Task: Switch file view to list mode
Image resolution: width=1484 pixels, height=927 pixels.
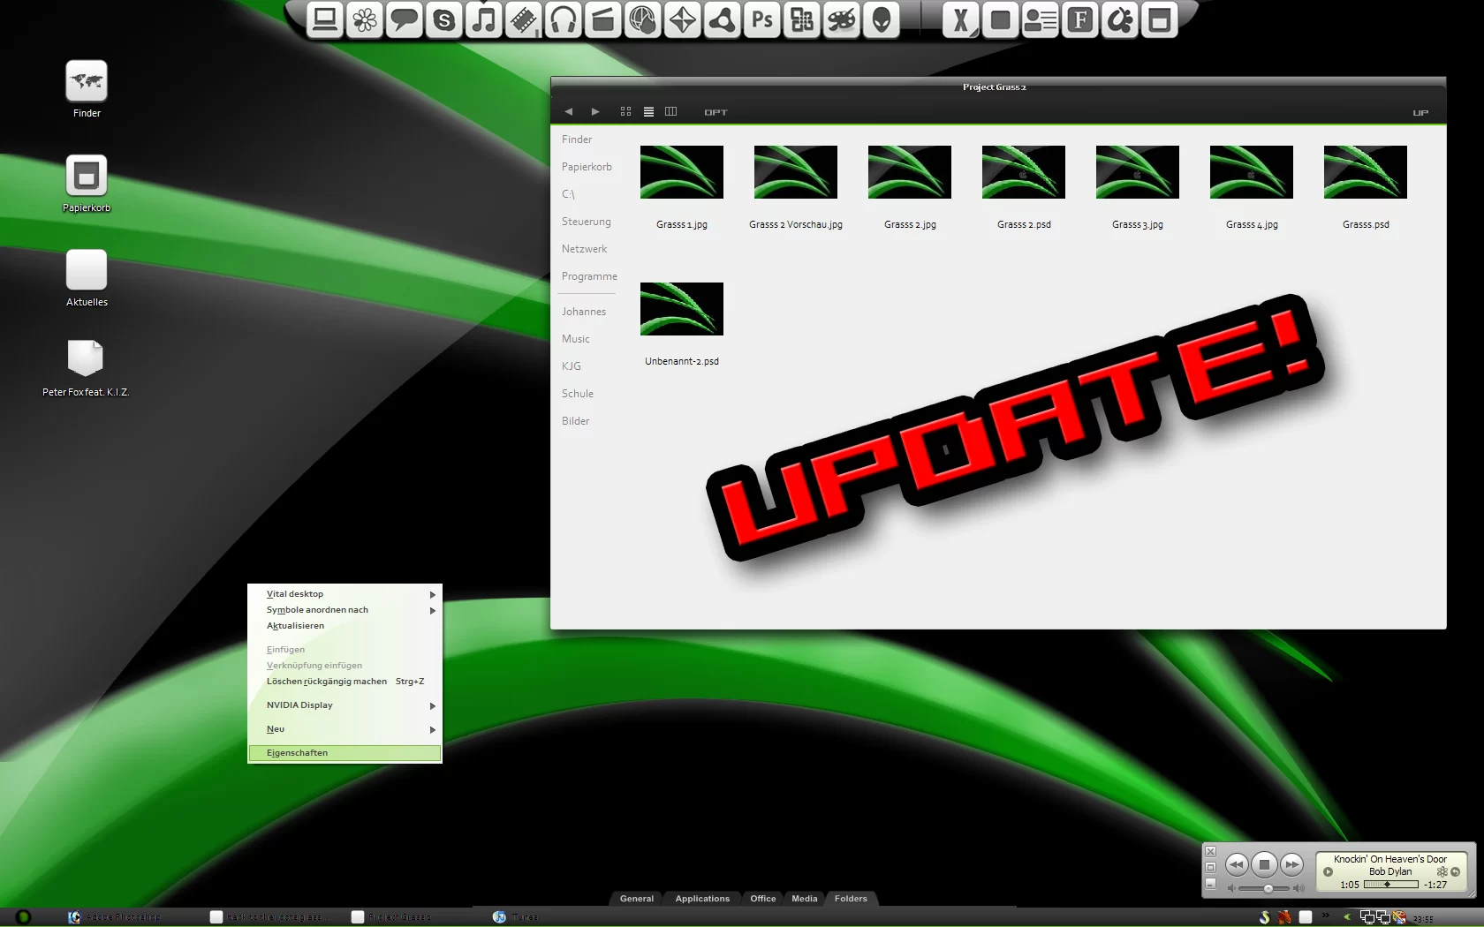Action: coord(648,112)
